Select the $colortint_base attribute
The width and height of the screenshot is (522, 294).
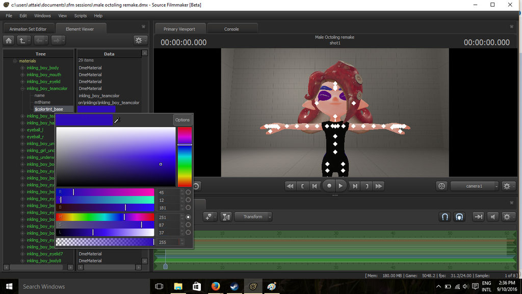(x=48, y=109)
